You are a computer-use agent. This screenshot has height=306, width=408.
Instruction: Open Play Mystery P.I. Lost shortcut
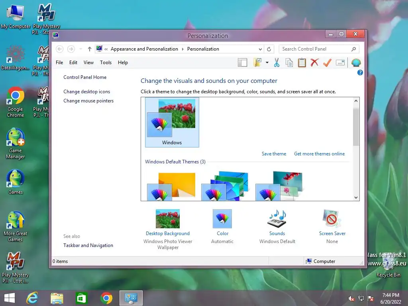pos(16,268)
